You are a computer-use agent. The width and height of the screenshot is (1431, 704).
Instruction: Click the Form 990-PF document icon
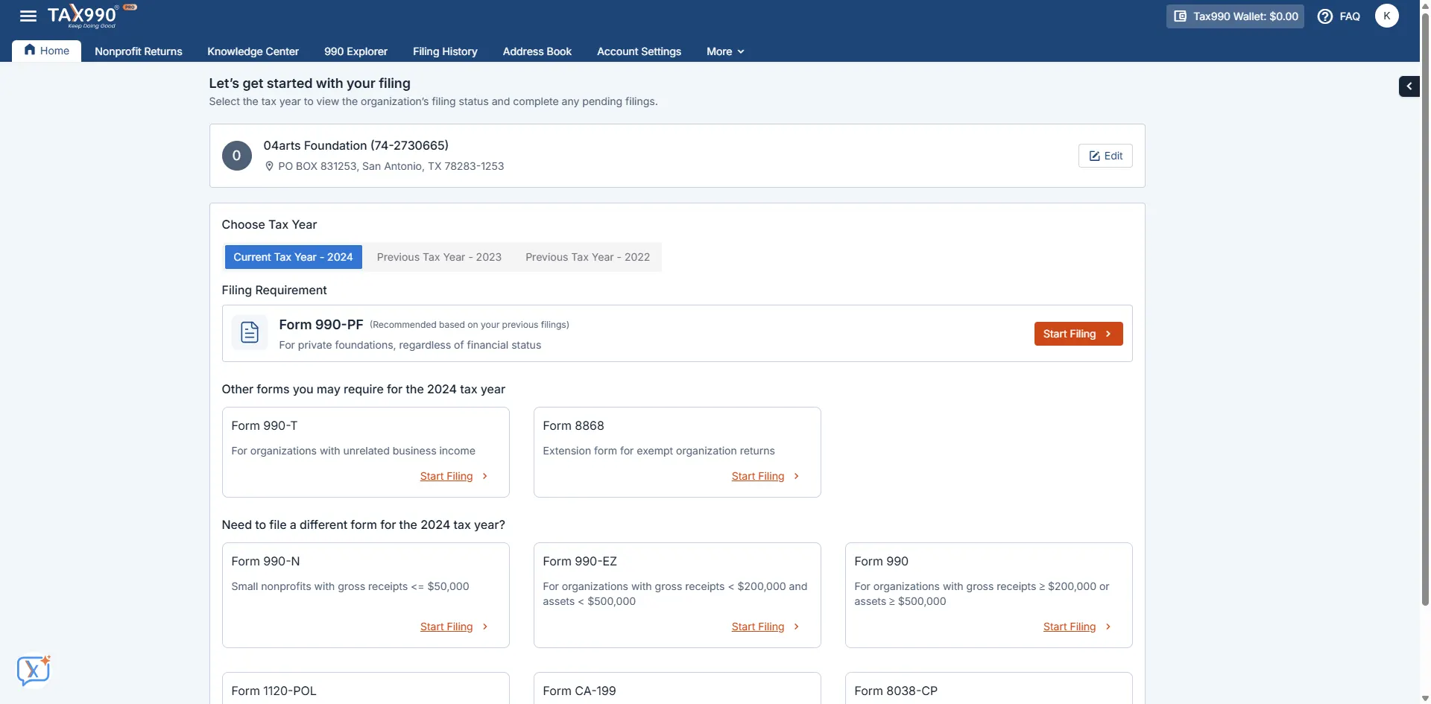click(250, 333)
